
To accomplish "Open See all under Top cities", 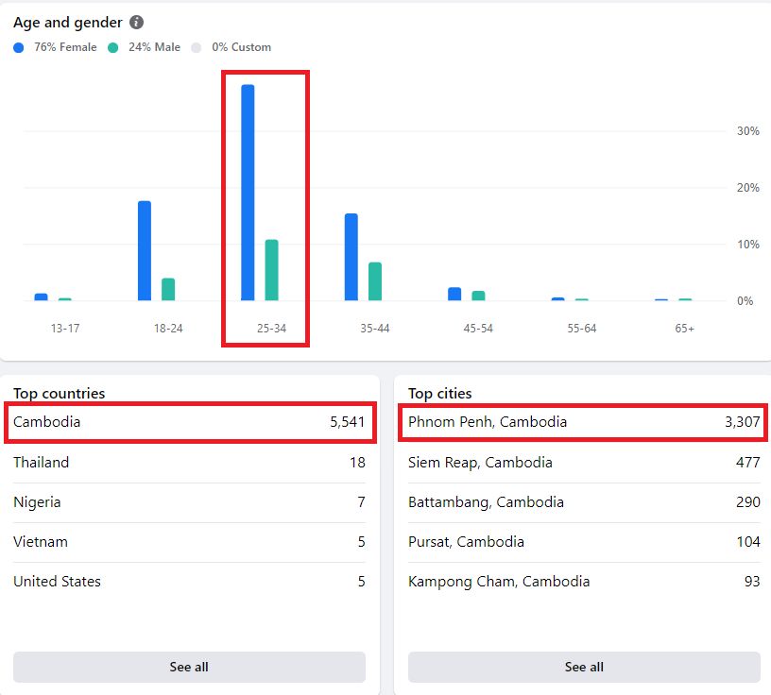I will [584, 667].
